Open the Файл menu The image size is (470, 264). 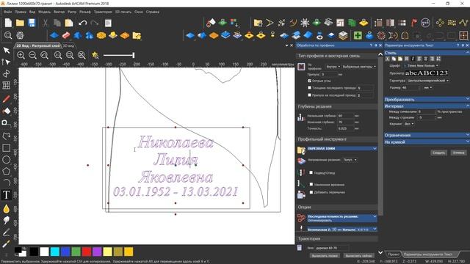[x=8, y=12]
